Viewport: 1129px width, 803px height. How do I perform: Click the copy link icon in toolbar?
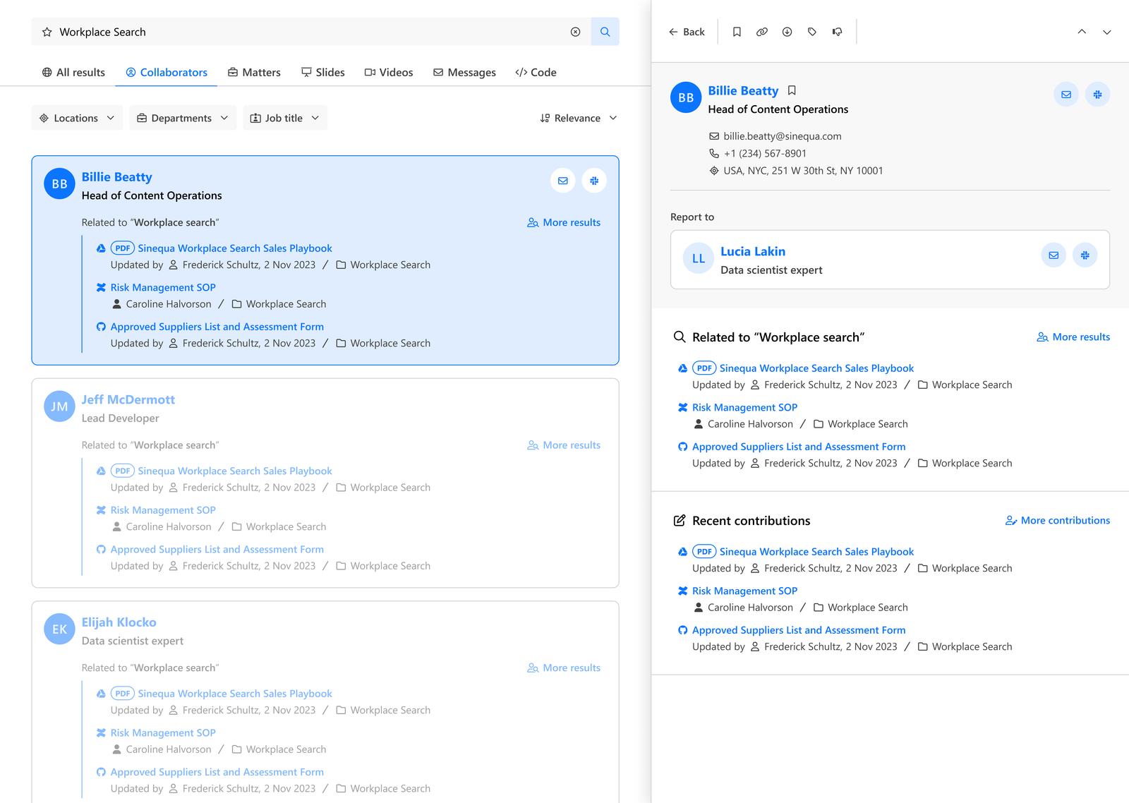(x=762, y=32)
